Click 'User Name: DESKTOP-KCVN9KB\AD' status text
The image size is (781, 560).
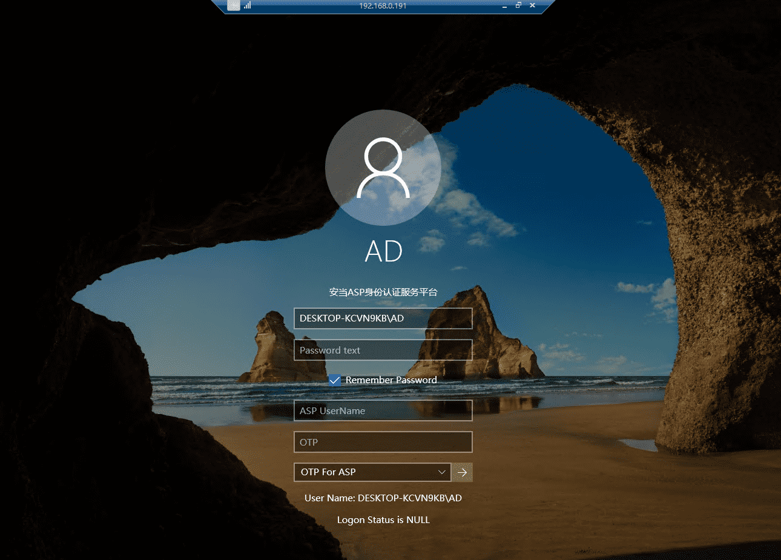pyautogui.click(x=383, y=498)
